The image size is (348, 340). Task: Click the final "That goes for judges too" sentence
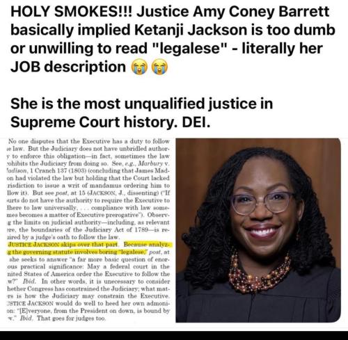(71, 318)
